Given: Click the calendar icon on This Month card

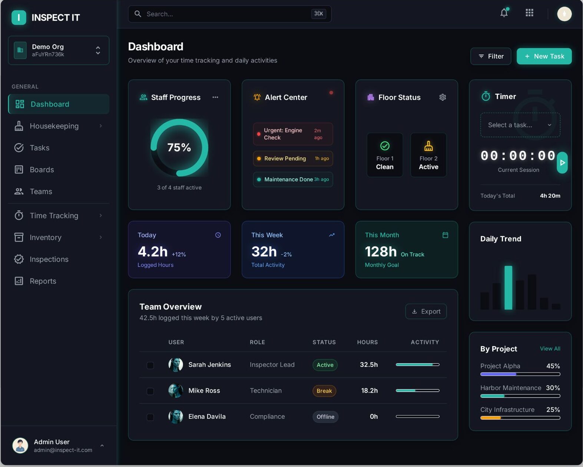Looking at the screenshot, I should point(445,235).
